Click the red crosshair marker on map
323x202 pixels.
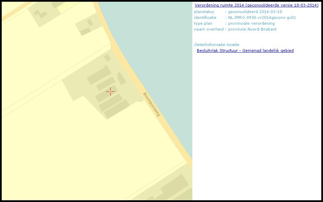(x=110, y=91)
